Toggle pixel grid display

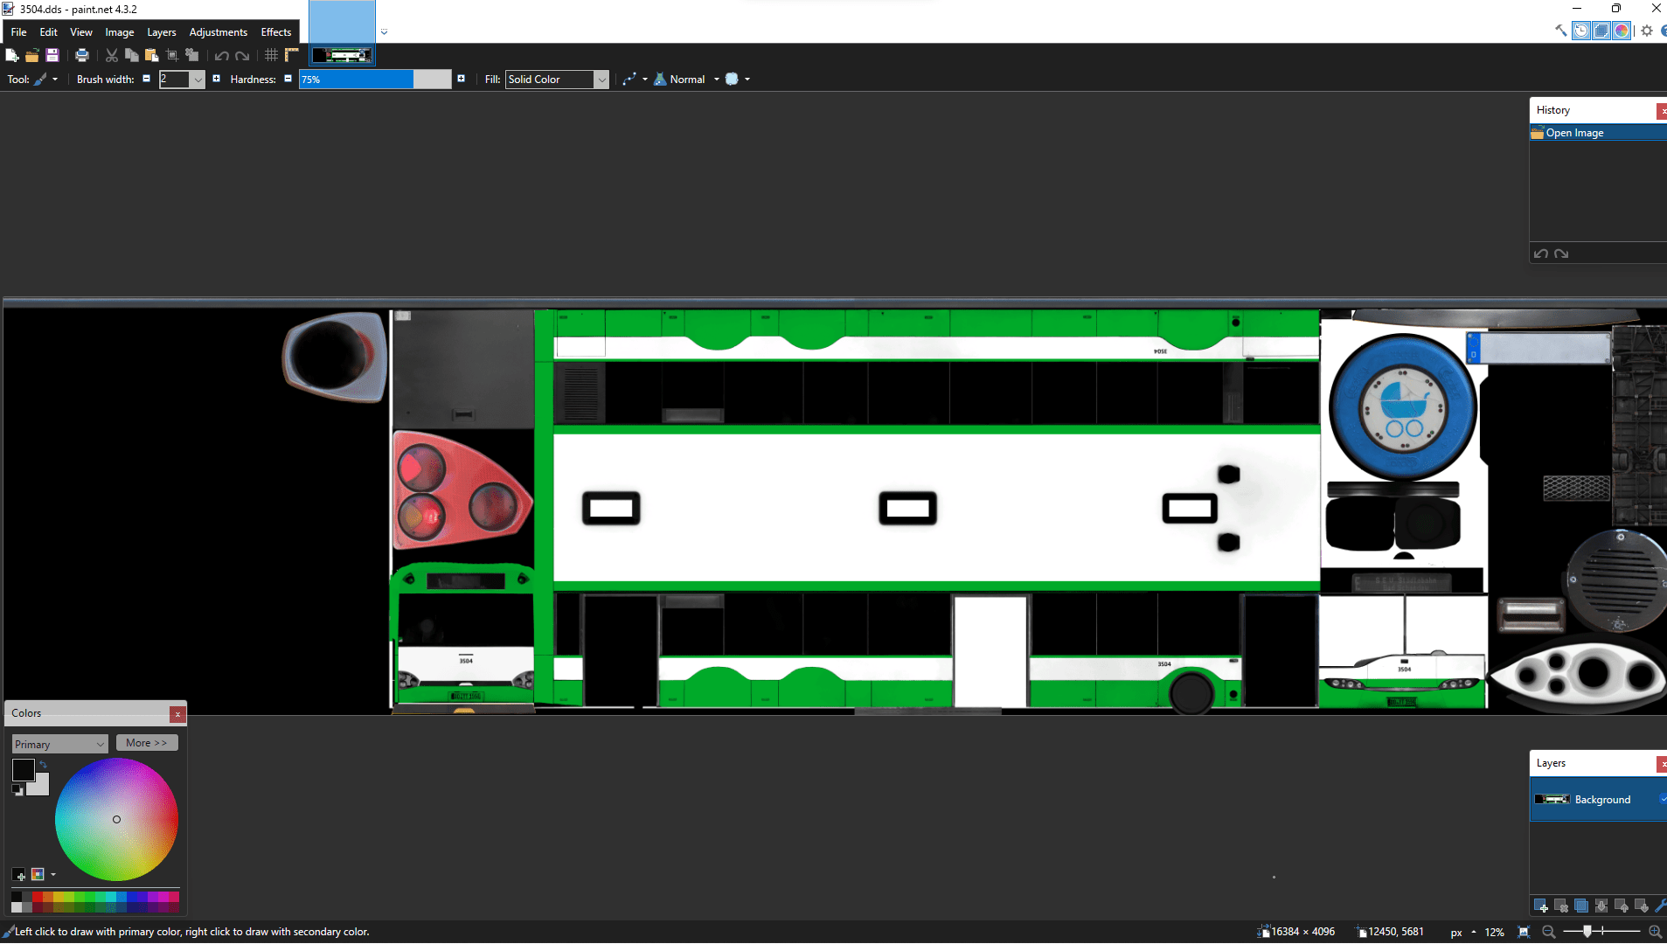point(272,55)
